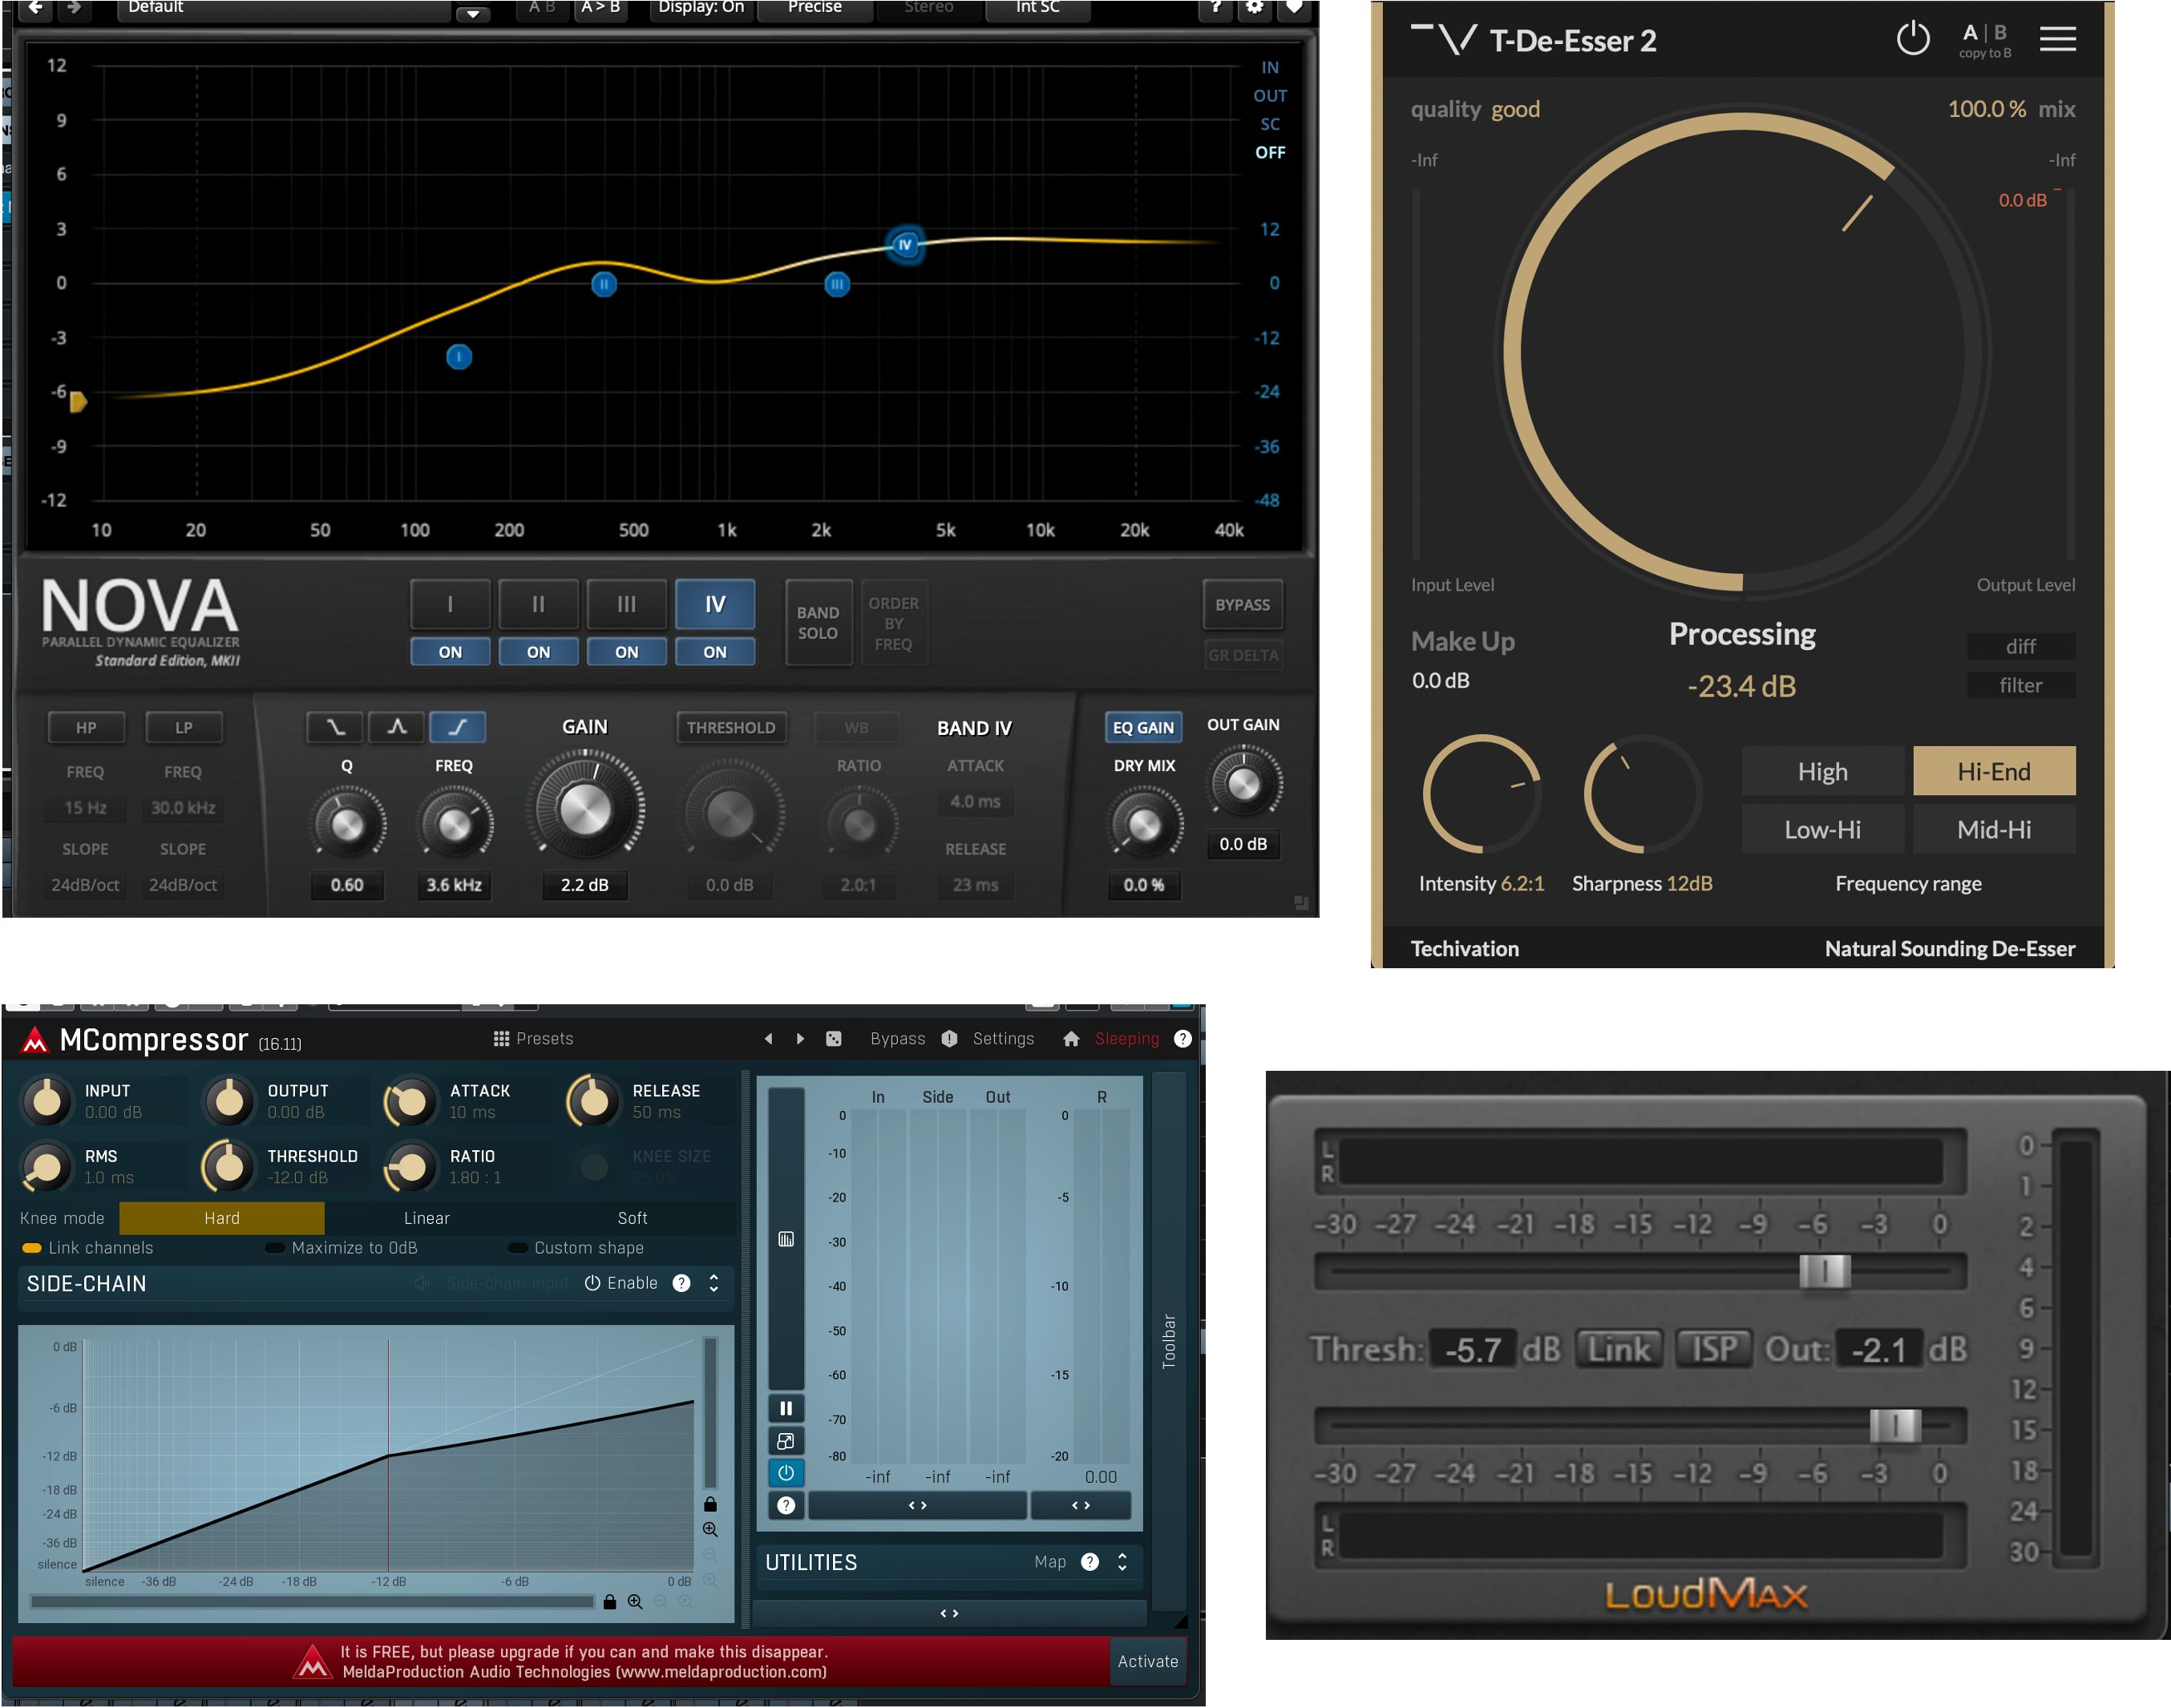Screen dimensions: 2171x1708
Task: Open MCompressor help icon beside Sleeping
Action: [1182, 1039]
